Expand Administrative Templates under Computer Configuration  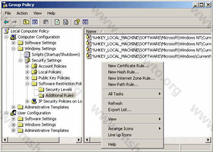(x=13, y=107)
